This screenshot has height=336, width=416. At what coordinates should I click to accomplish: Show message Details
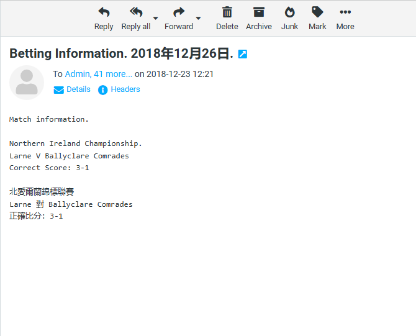(72, 89)
